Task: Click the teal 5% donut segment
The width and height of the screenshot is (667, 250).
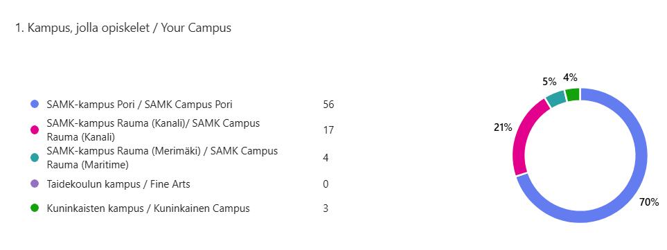Action: 556,98
